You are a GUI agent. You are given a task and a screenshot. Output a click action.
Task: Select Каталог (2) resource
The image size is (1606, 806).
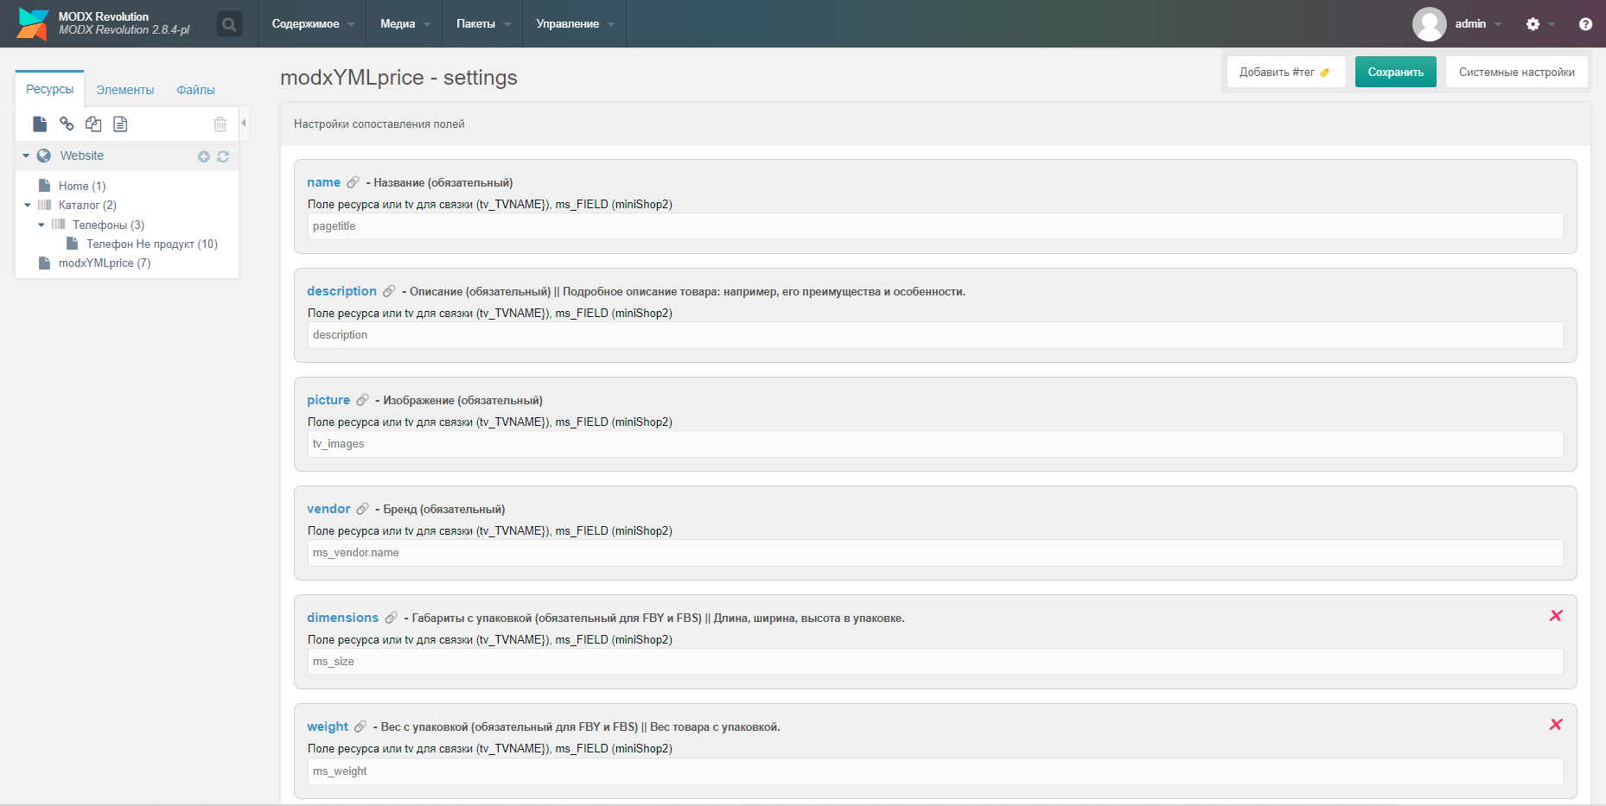87,206
